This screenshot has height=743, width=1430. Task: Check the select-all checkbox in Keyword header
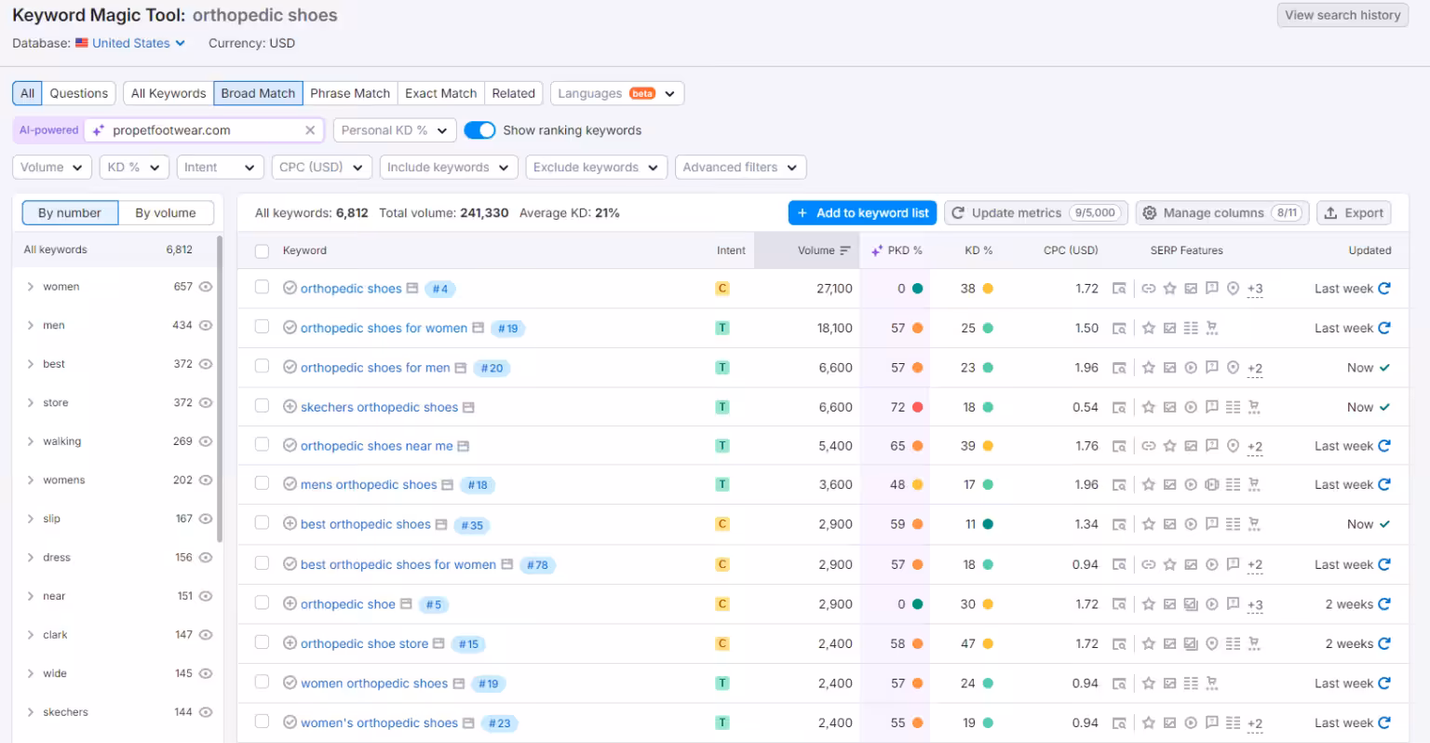pos(262,250)
